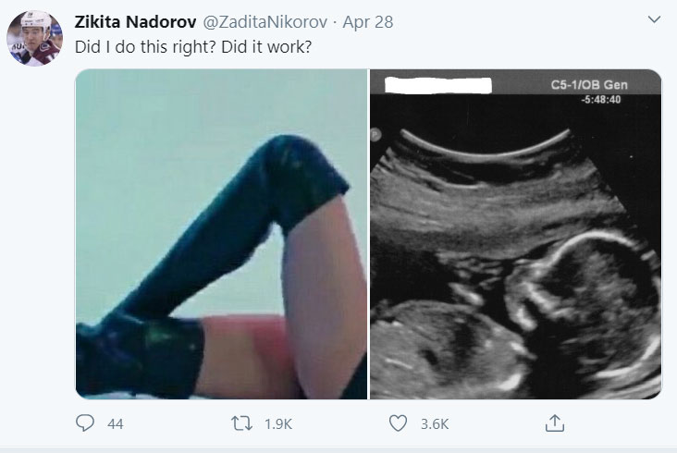The height and width of the screenshot is (453, 677).
Task: Click the 44 replies count
Action: pyautogui.click(x=116, y=423)
